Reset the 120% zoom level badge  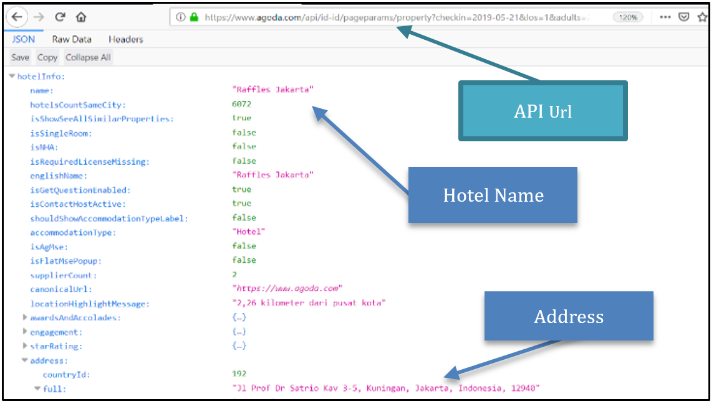tap(628, 17)
